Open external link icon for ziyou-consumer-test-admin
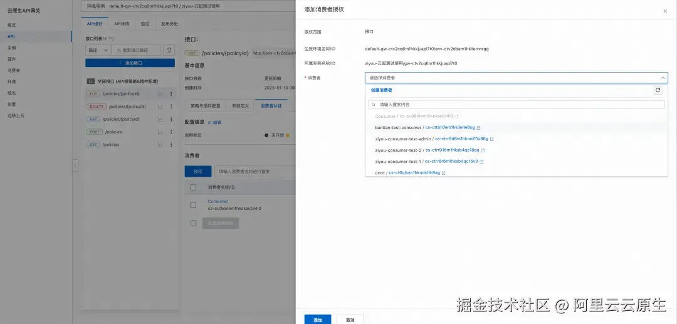The width and height of the screenshot is (677, 324). 492,139
